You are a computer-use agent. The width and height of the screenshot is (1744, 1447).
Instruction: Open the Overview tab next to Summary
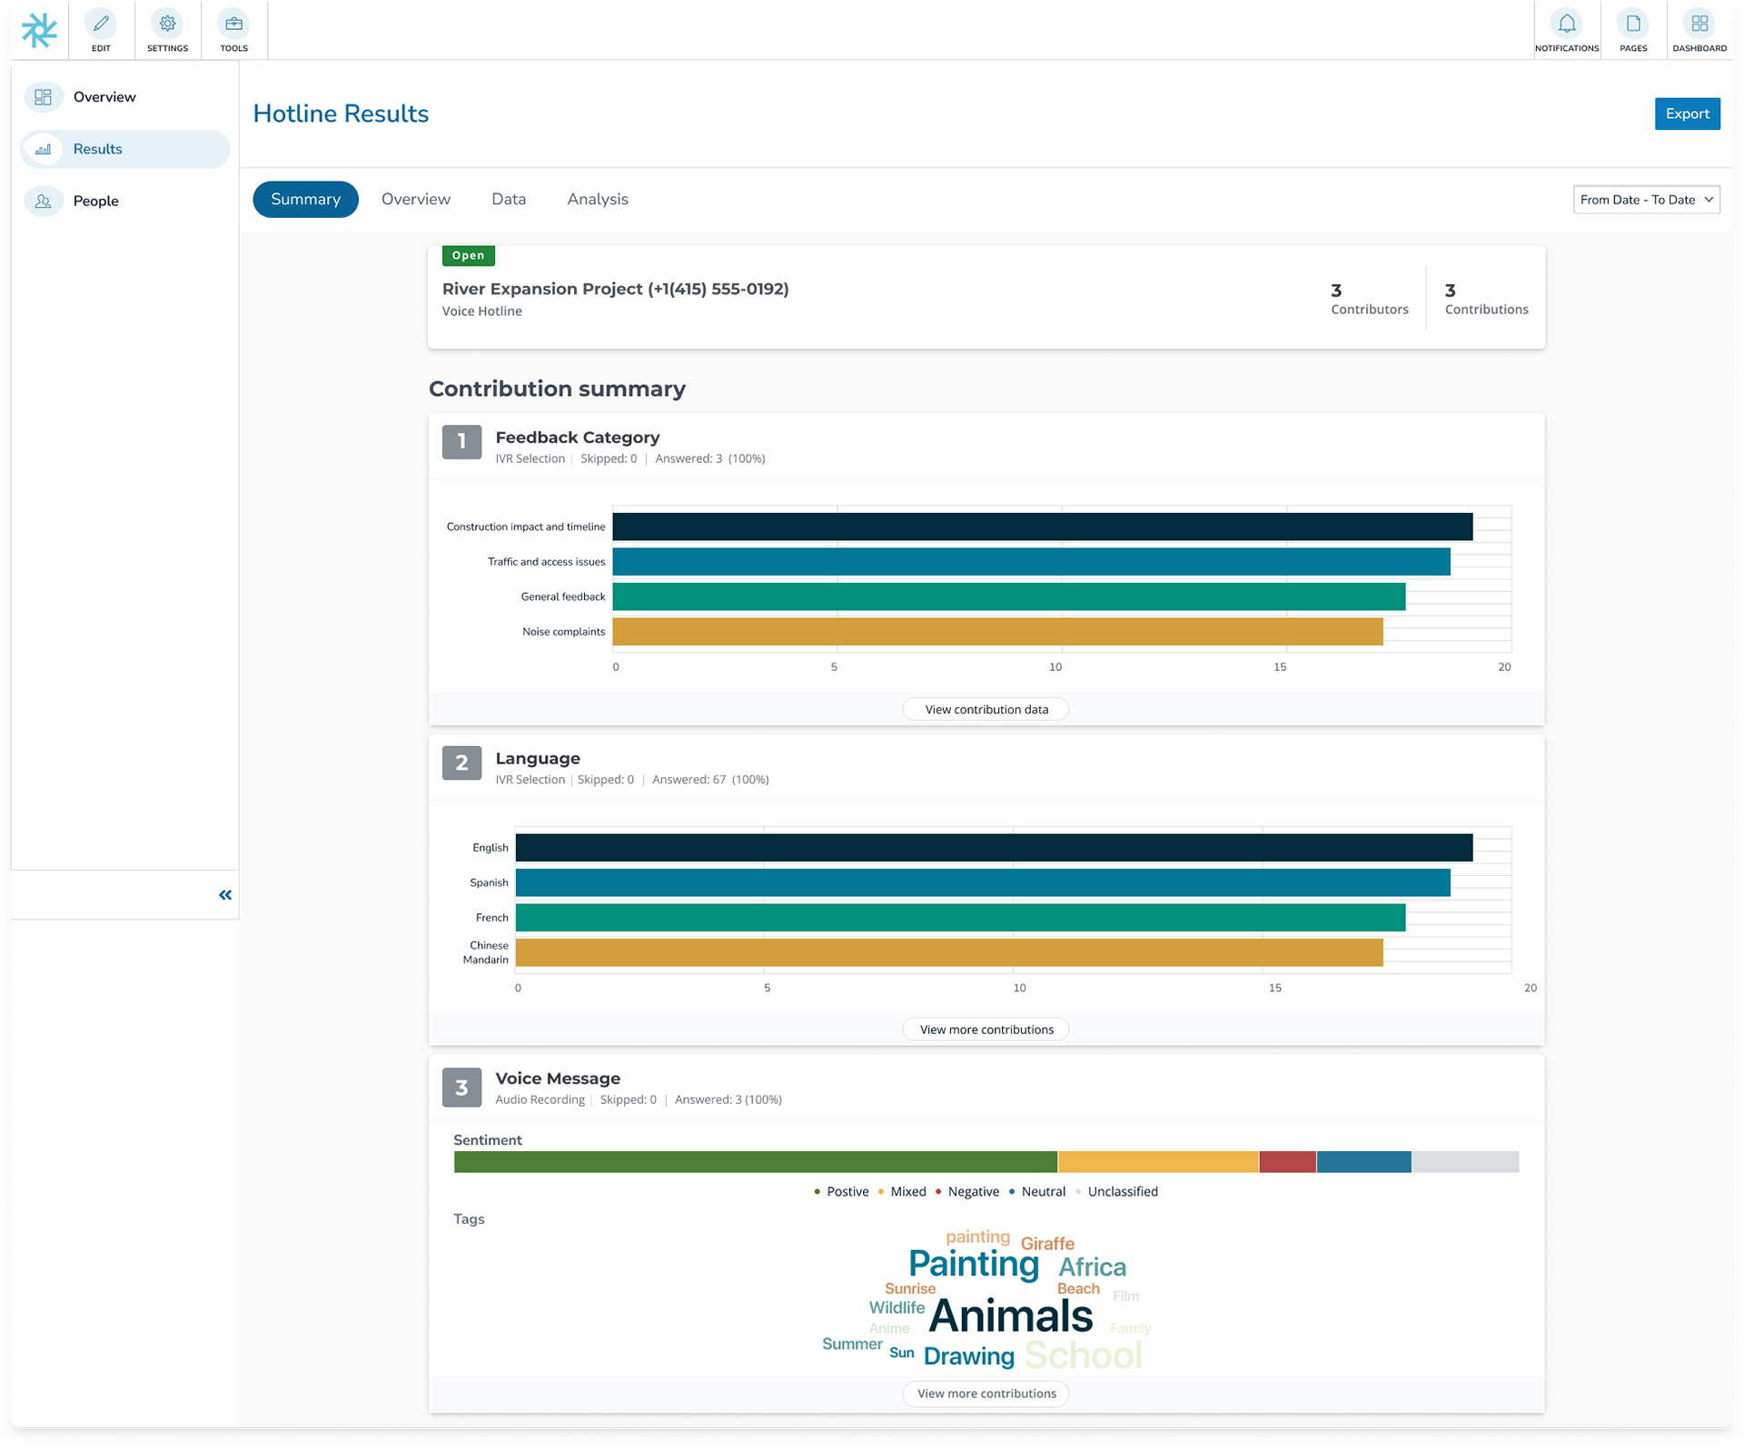tap(415, 199)
